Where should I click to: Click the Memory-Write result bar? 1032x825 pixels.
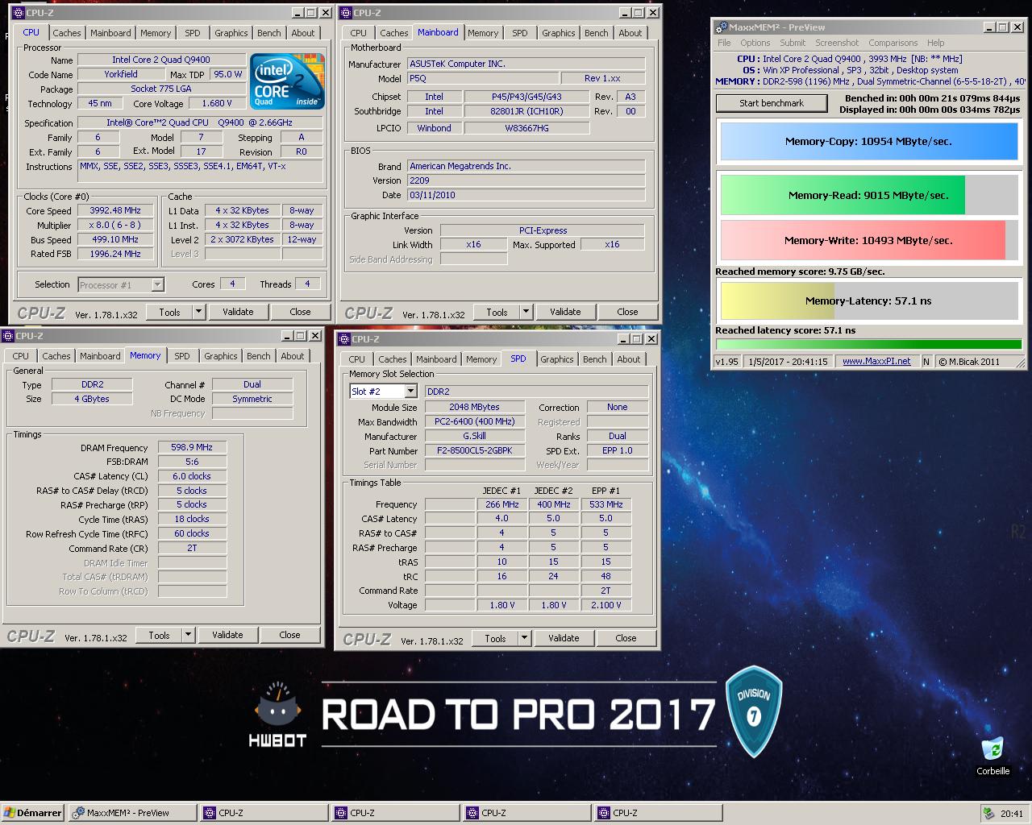click(869, 240)
